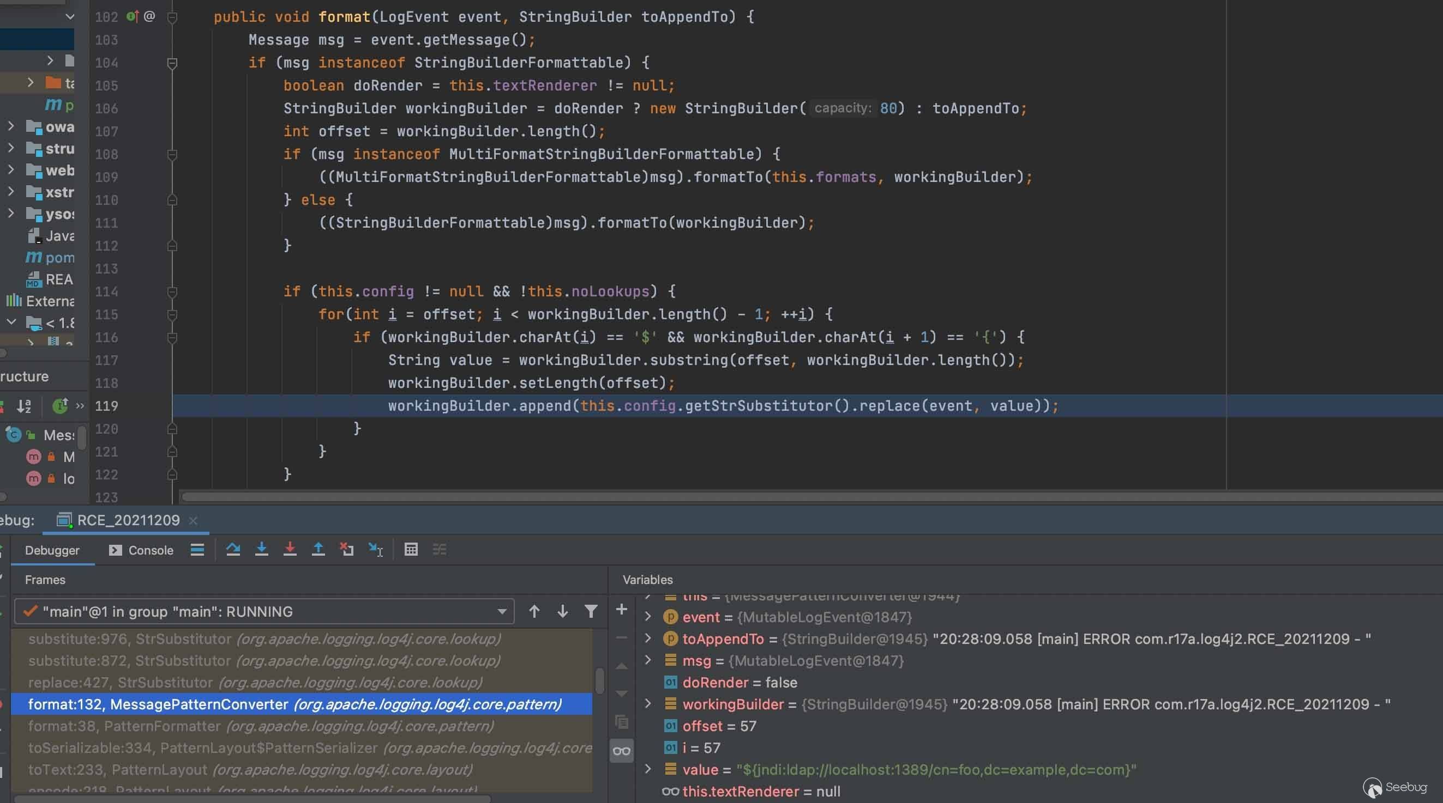Expand the value variable node

[x=648, y=769]
